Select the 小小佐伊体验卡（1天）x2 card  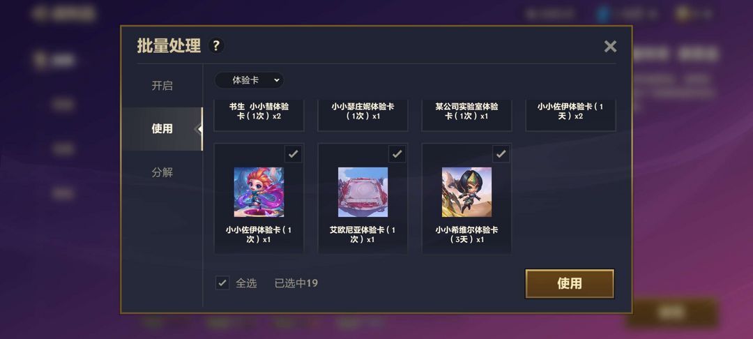click(570, 115)
